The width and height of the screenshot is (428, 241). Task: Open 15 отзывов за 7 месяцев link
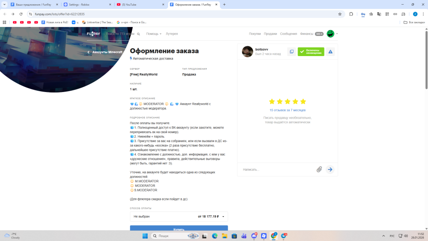click(x=288, y=110)
